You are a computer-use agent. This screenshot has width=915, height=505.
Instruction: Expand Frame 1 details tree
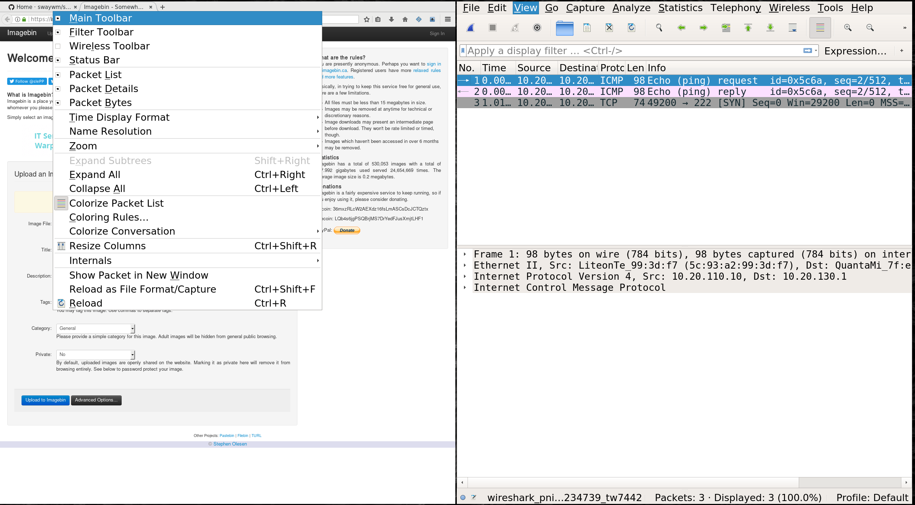465,254
